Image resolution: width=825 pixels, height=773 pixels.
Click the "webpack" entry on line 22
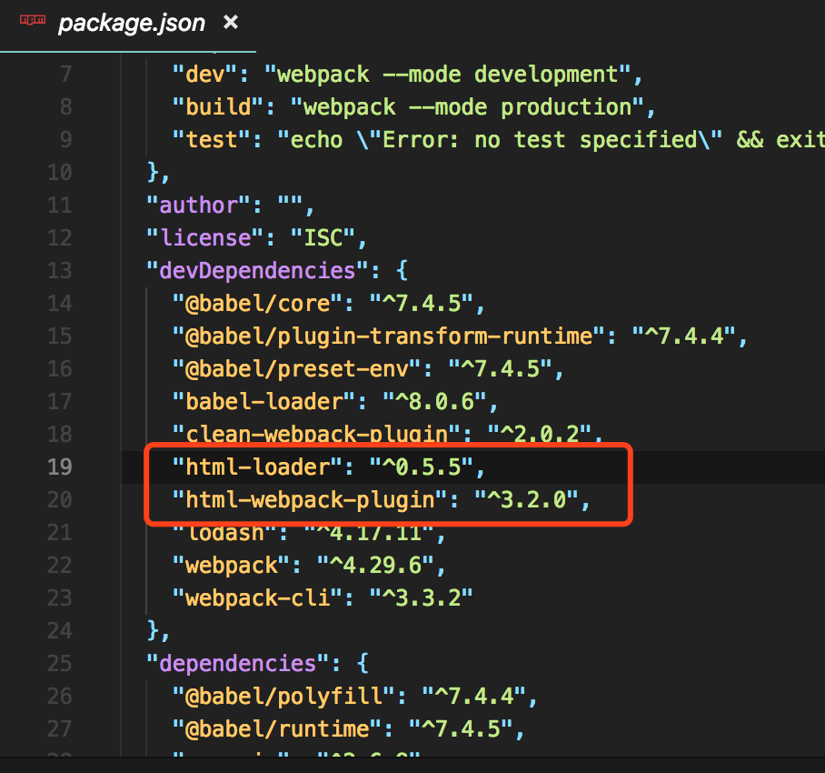[232, 566]
